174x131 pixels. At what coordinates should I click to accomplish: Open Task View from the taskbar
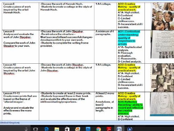(36, 129)
